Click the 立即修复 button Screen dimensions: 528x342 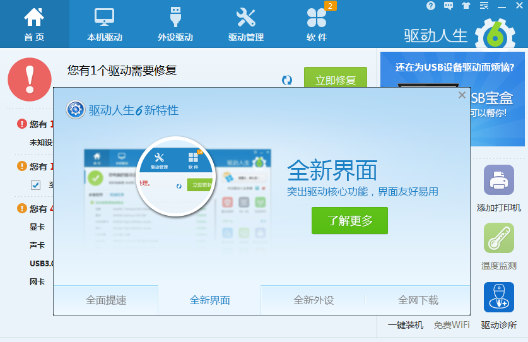tap(336, 78)
